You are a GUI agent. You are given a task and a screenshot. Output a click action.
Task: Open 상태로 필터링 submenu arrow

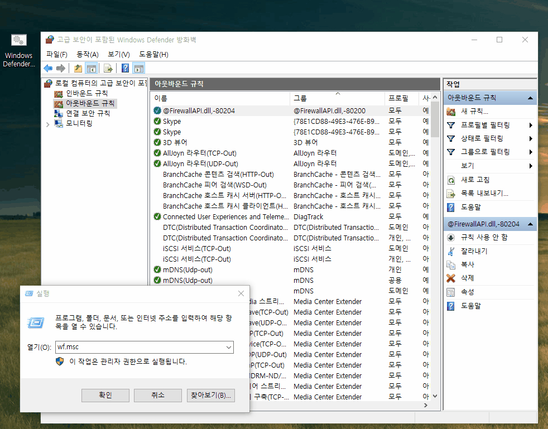(x=531, y=139)
